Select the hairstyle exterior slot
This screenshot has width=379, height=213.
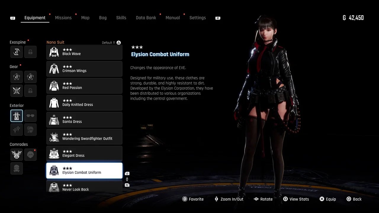[x=30, y=129]
